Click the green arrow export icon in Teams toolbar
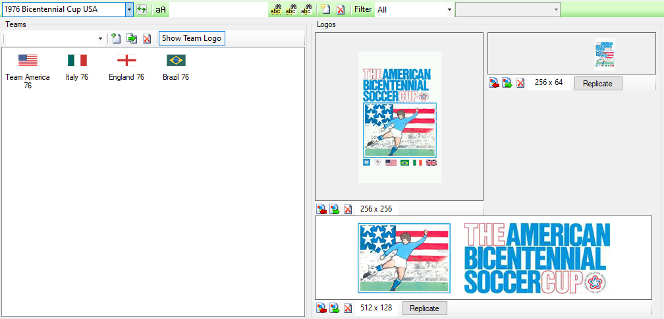The width and height of the screenshot is (664, 319). [132, 38]
